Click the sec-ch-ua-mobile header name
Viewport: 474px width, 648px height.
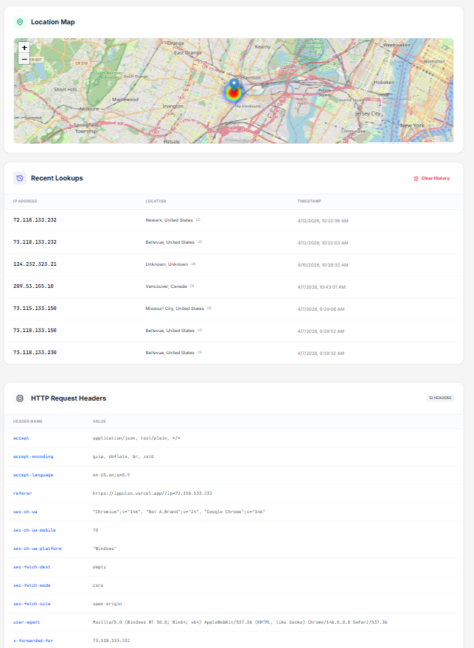pyautogui.click(x=35, y=530)
